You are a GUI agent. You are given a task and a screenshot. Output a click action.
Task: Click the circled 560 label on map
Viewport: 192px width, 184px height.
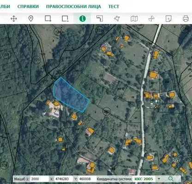pyautogui.click(x=107, y=111)
